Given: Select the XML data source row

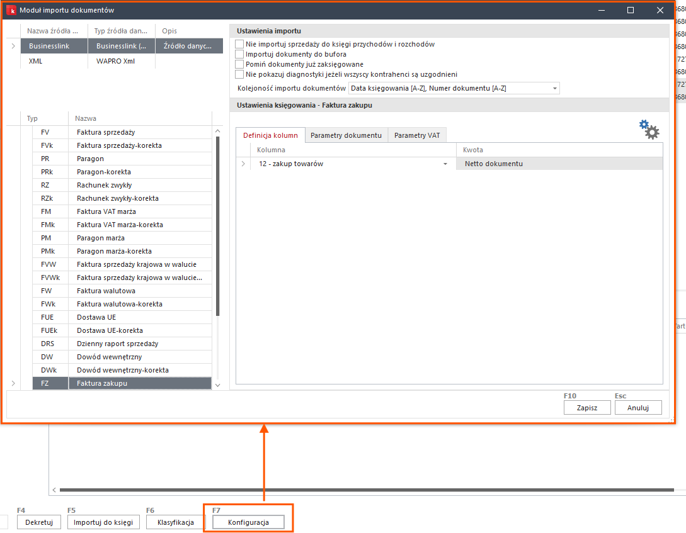Looking at the screenshot, I should tap(35, 61).
